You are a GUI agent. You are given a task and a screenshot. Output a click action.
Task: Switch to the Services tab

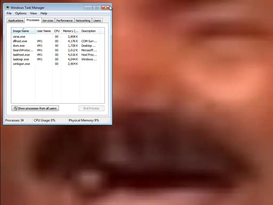[48, 21]
